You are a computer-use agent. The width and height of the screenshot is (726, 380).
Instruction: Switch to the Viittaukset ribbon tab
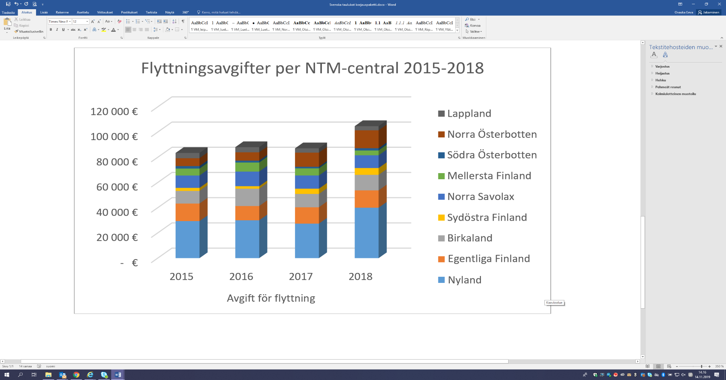pos(105,12)
